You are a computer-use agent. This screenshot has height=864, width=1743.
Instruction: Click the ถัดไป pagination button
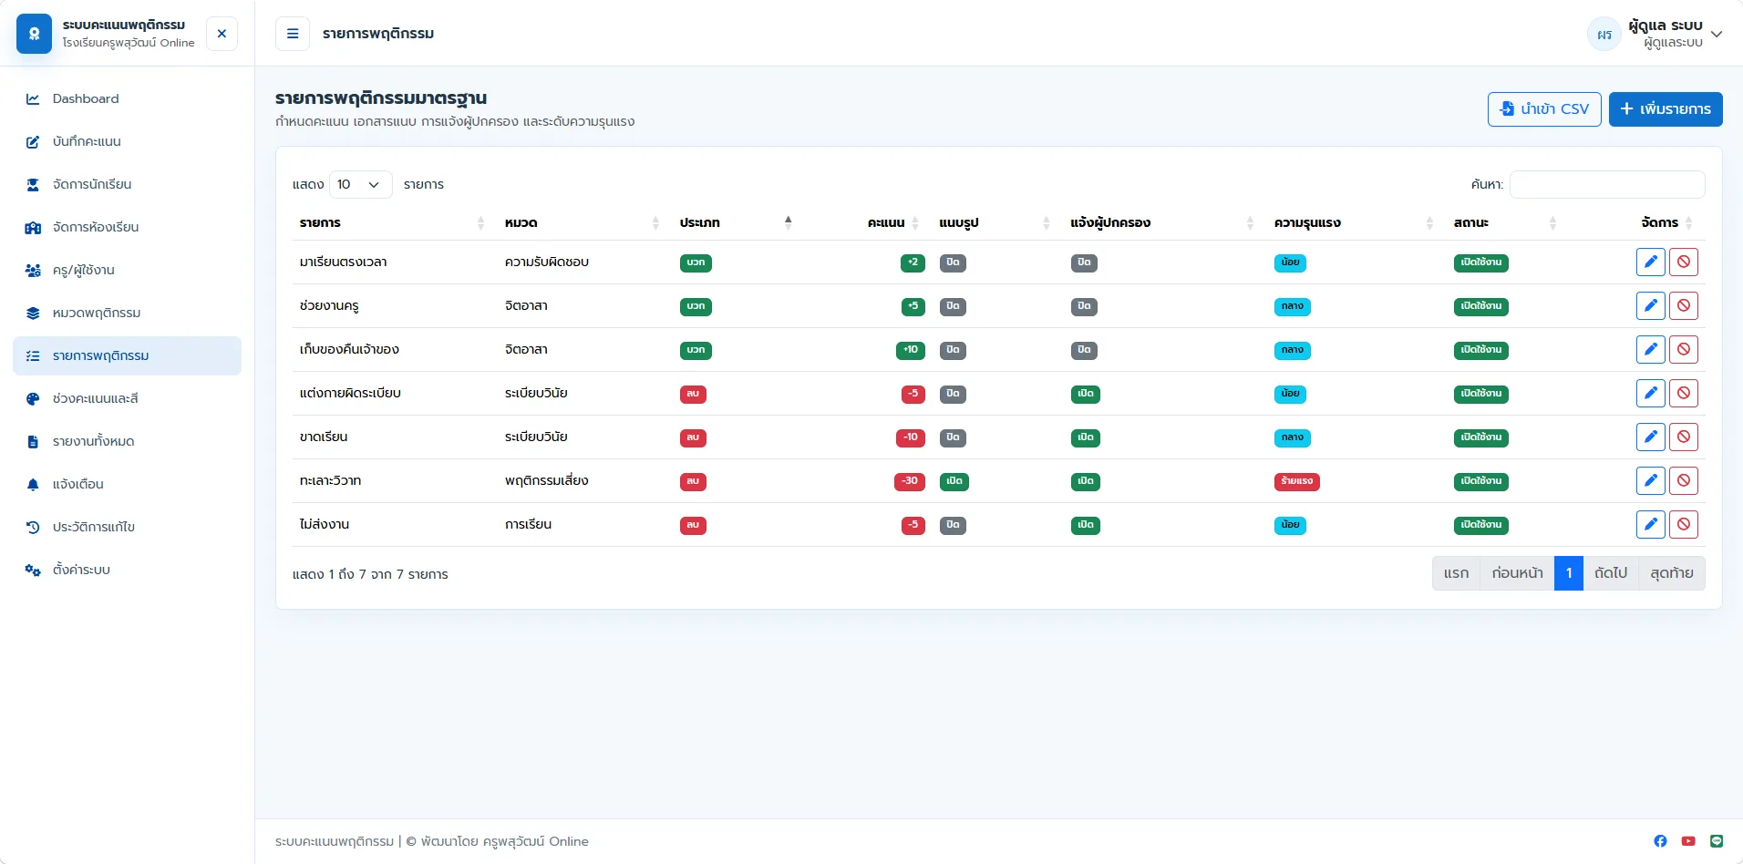(x=1611, y=573)
